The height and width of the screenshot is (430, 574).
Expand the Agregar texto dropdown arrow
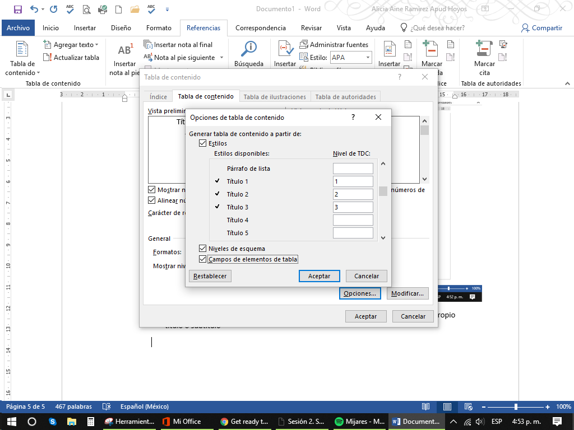tap(96, 45)
